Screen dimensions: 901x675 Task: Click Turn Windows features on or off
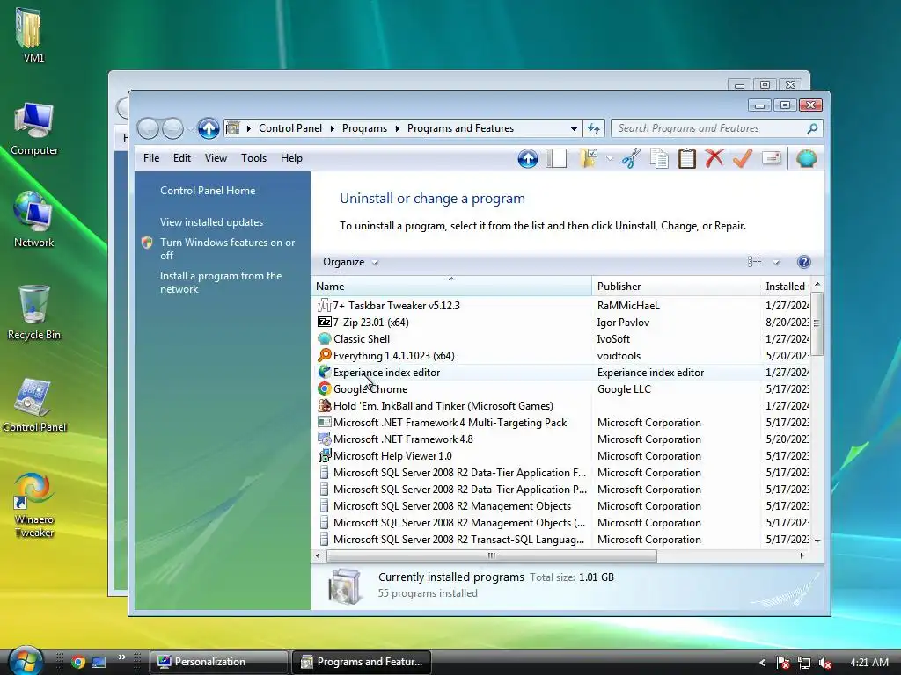pyautogui.click(x=228, y=249)
